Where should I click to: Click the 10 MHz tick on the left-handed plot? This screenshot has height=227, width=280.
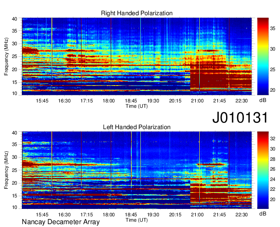14,207
